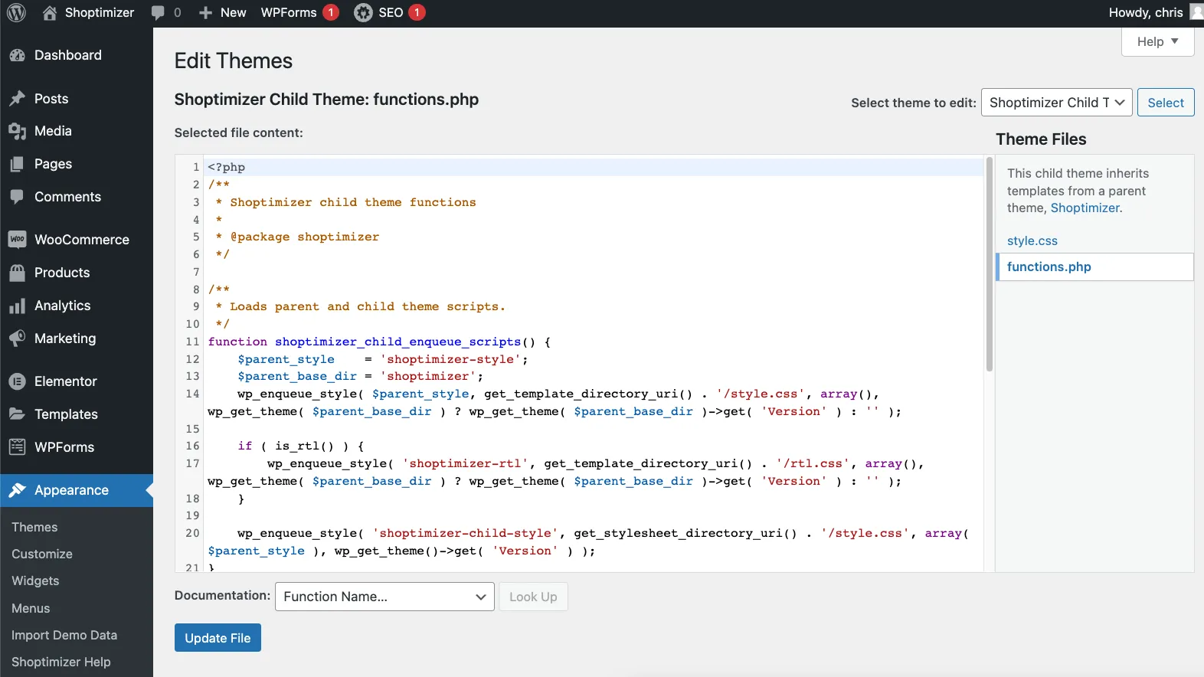Image resolution: width=1204 pixels, height=677 pixels.
Task: Click the Update File button
Action: click(218, 638)
